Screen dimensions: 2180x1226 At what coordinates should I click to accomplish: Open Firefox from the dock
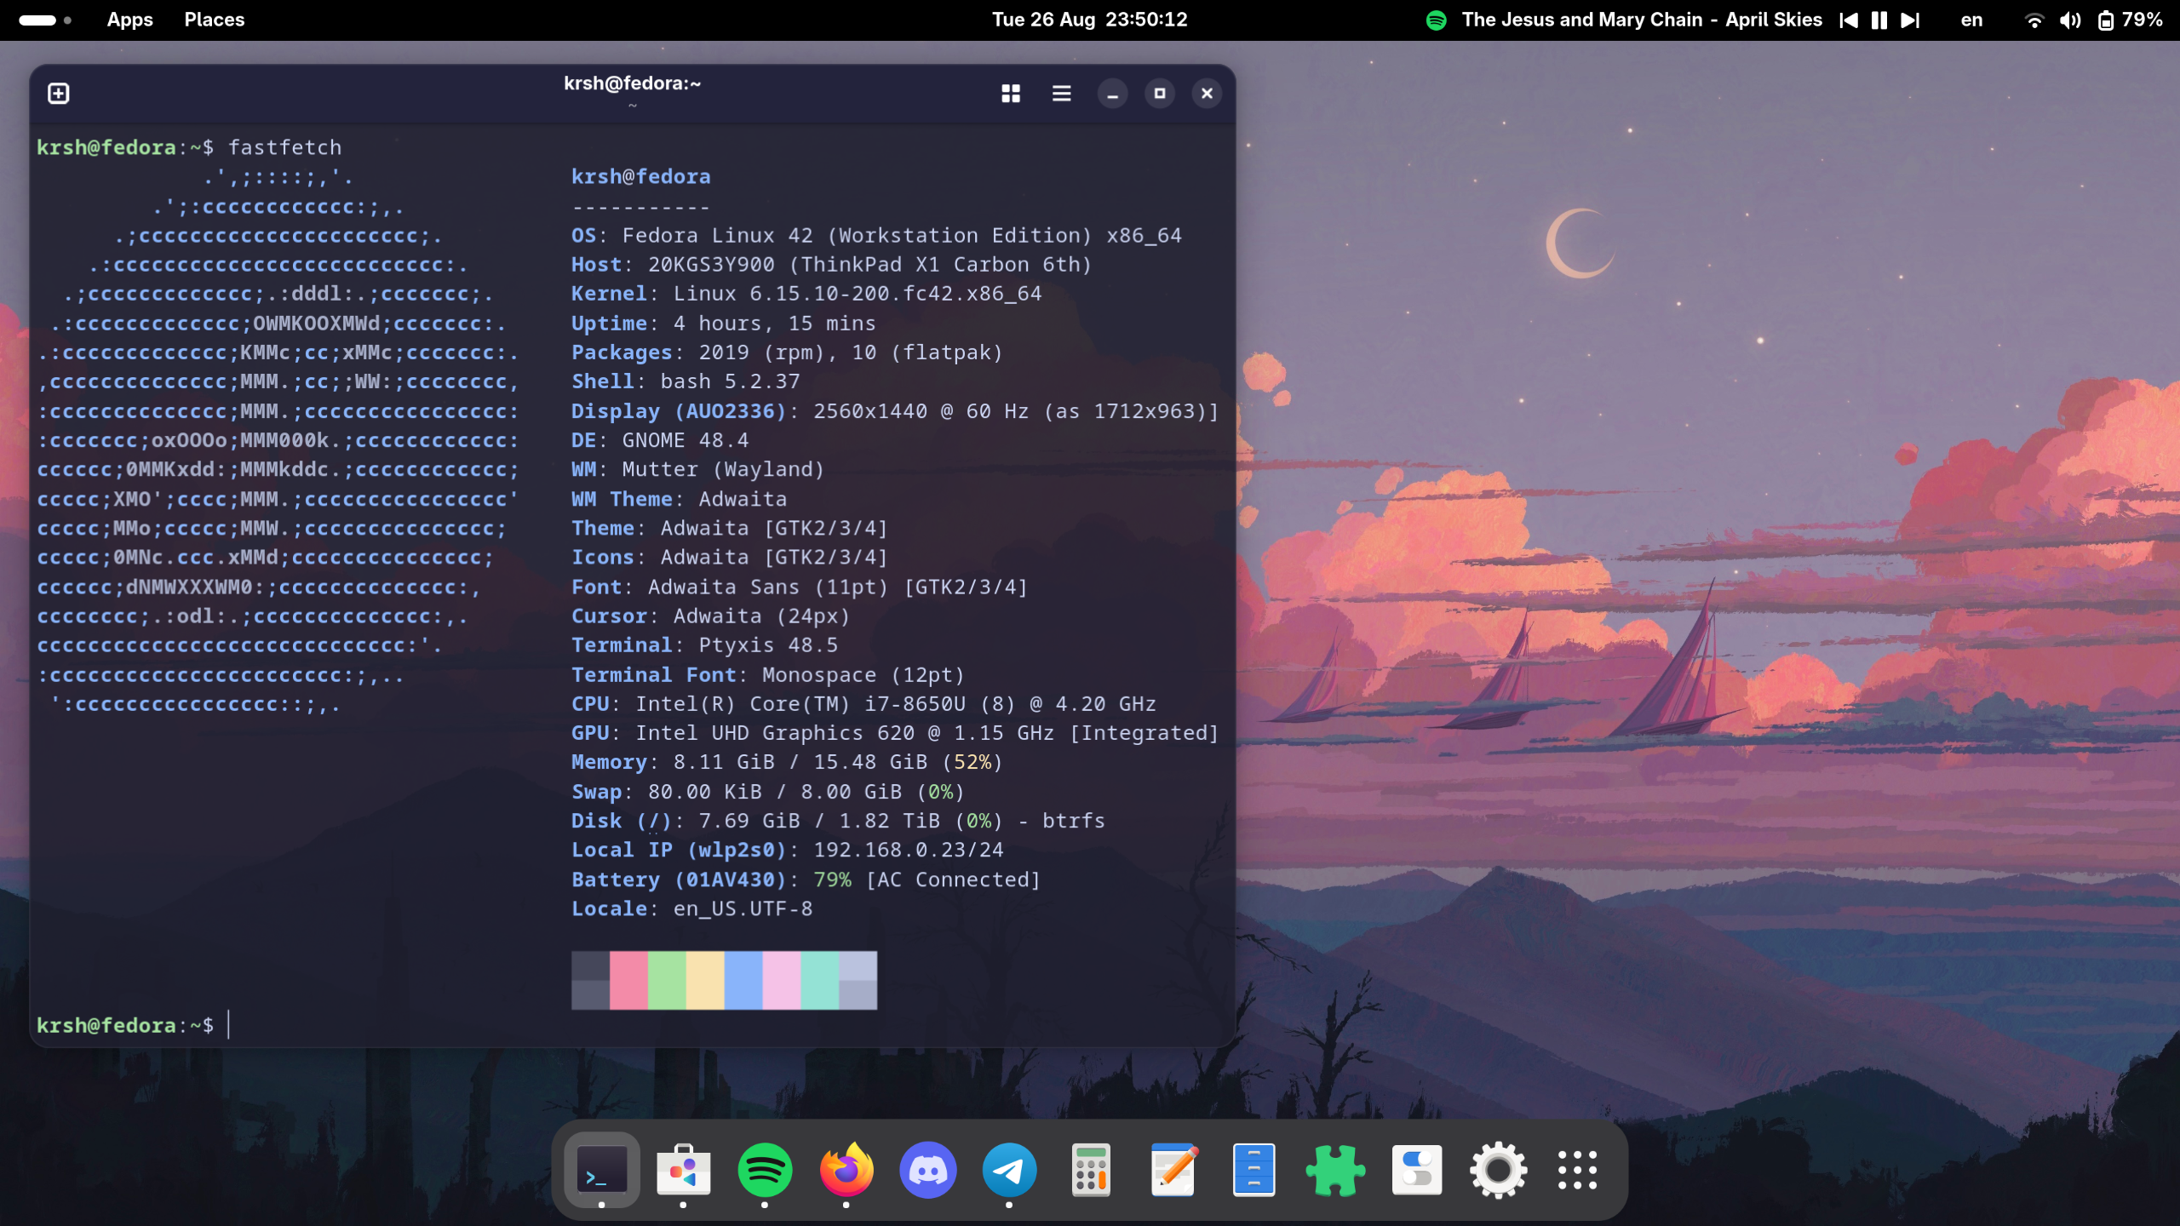tap(846, 1170)
